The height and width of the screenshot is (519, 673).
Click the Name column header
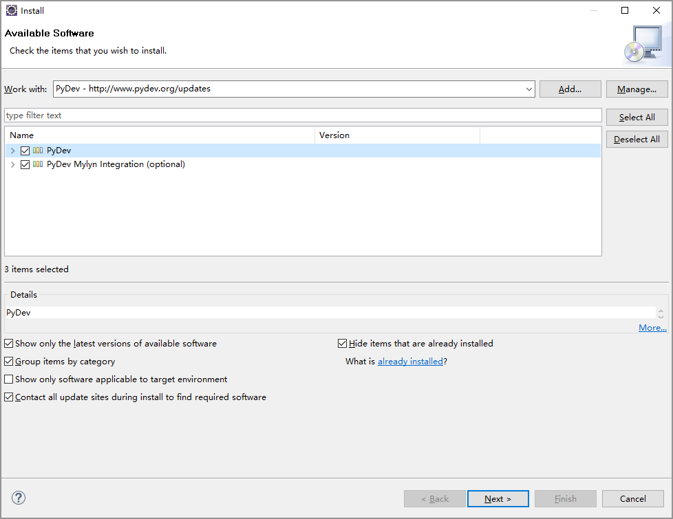tap(160, 135)
